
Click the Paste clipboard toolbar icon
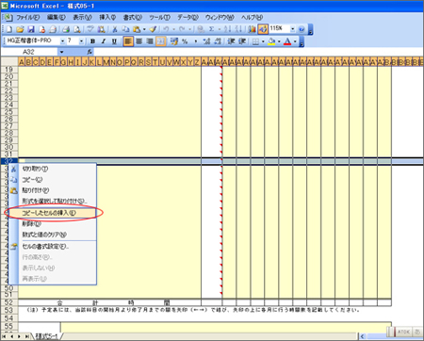pos(137,29)
